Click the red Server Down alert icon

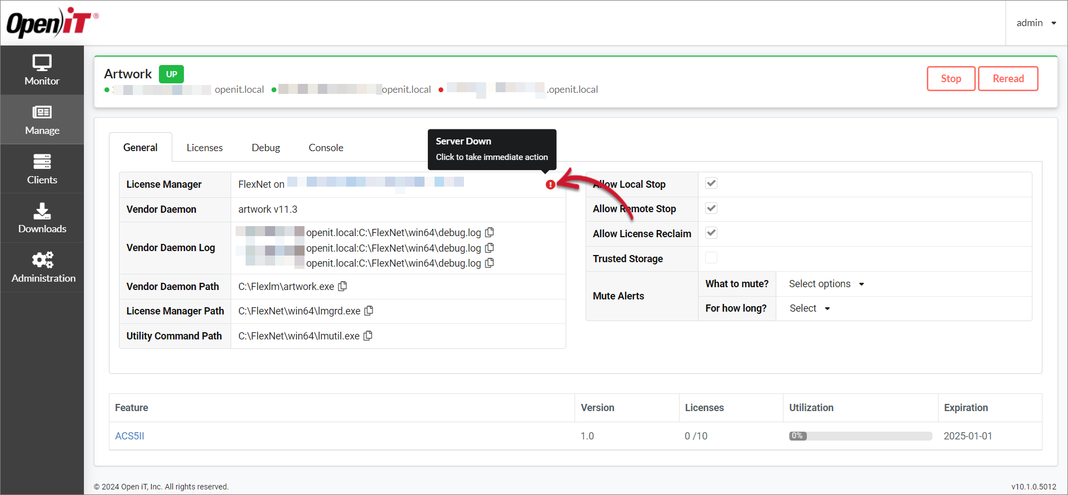click(x=550, y=184)
